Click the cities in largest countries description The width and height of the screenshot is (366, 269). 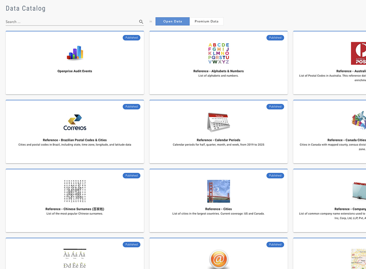pyautogui.click(x=219, y=214)
